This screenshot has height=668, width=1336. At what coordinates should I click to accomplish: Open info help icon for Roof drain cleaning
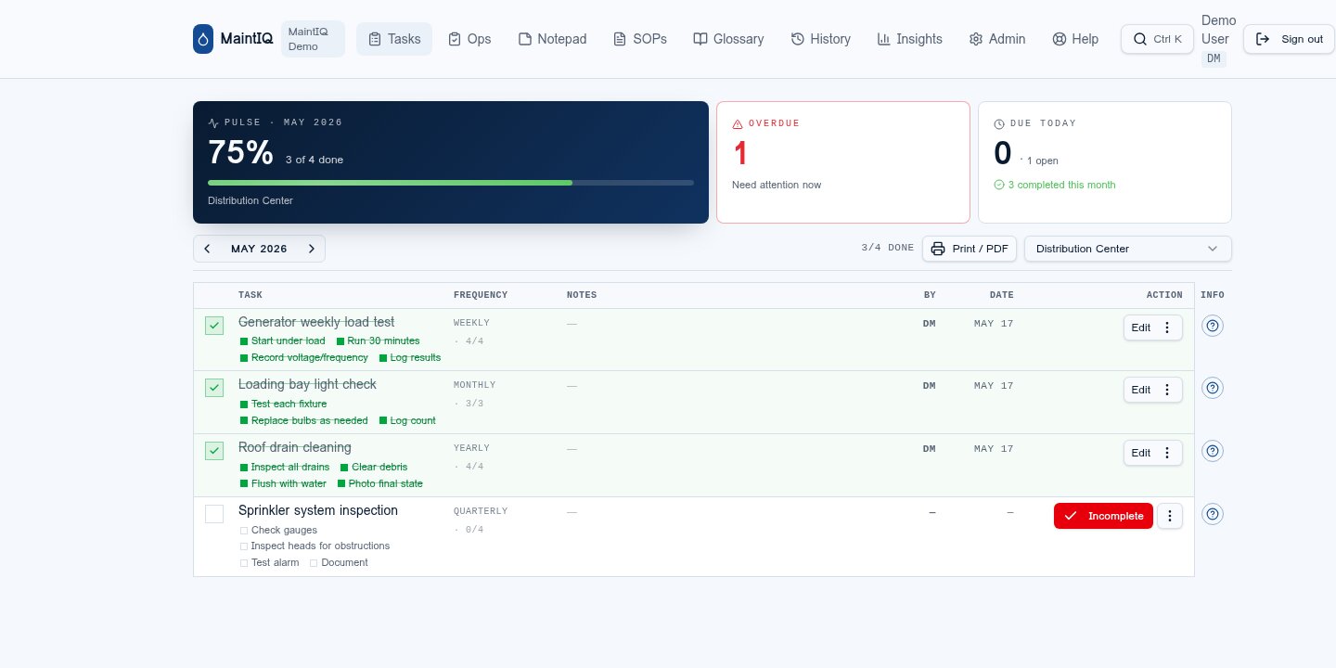click(x=1213, y=451)
